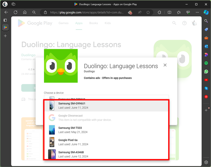Select Samsung SM-G996U1 device
The height and width of the screenshot is (167, 211).
[x=106, y=106]
